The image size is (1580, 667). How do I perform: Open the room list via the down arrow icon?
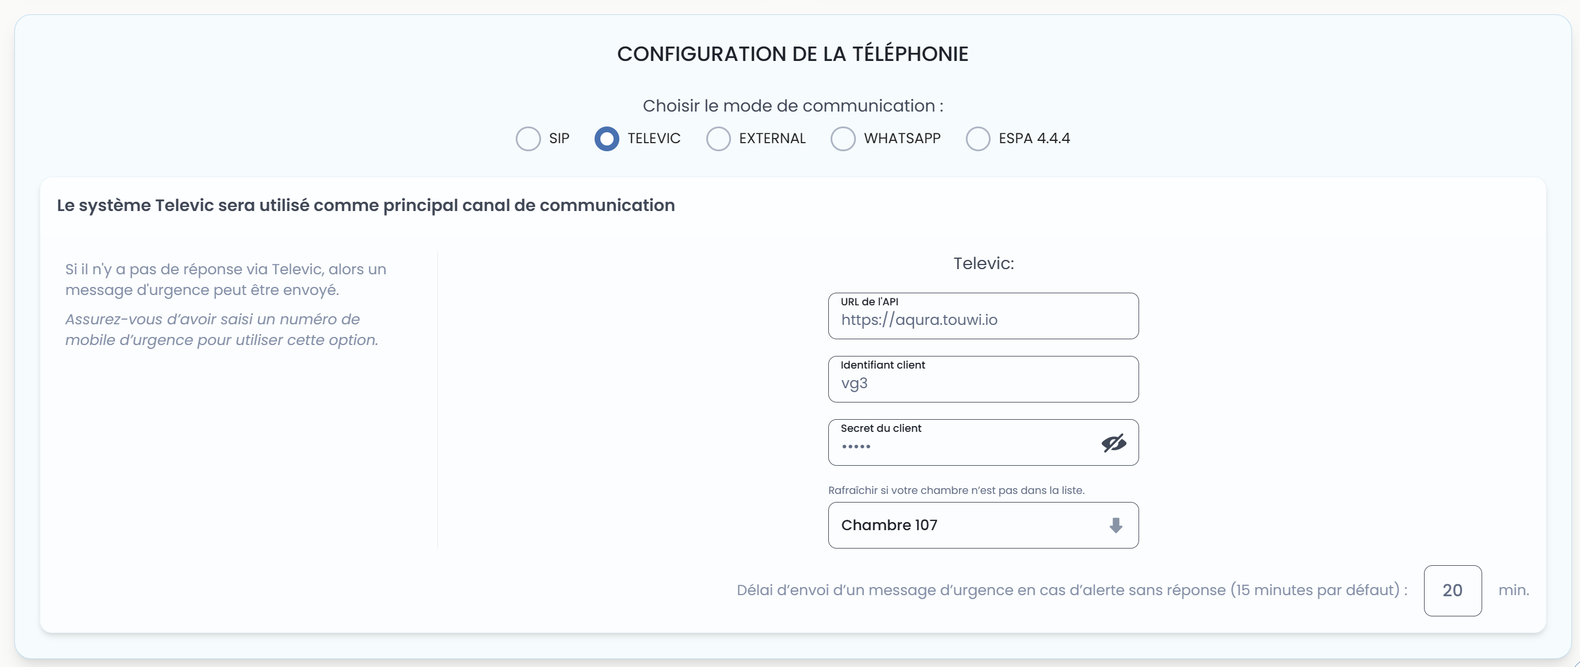(1115, 526)
